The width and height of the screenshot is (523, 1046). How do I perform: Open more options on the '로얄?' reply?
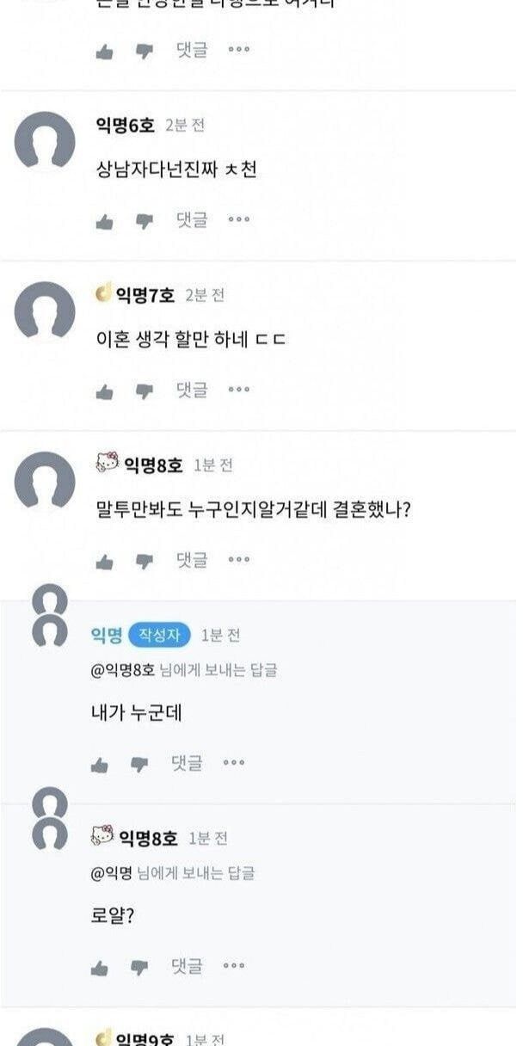coord(233,967)
